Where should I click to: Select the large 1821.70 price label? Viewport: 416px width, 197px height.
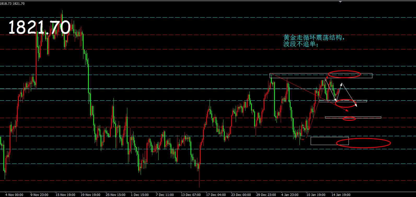(39, 28)
